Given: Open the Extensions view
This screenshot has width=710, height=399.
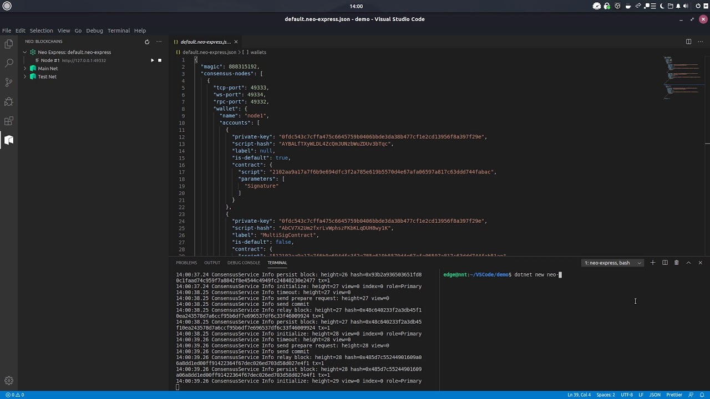Looking at the screenshot, I should [x=9, y=121].
